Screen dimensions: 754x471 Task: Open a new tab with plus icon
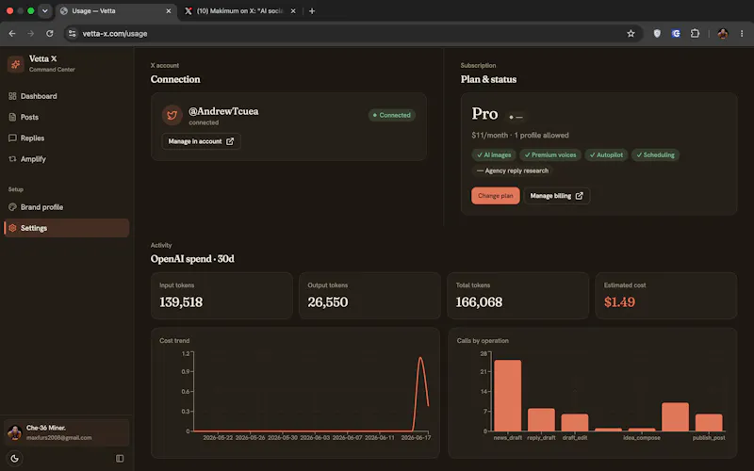coord(312,11)
